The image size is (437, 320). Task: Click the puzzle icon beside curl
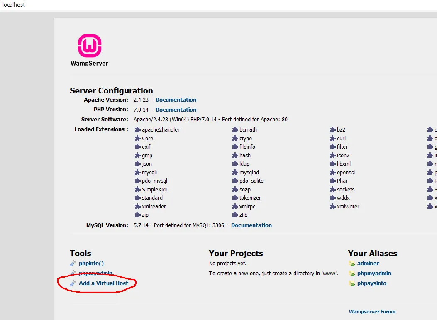[x=332, y=138]
